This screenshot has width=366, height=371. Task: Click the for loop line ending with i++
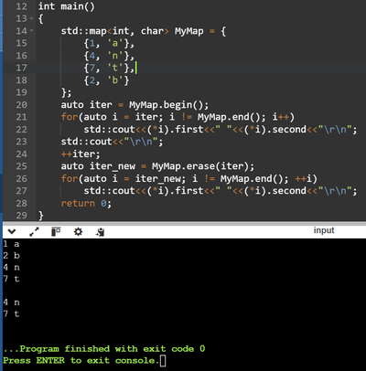(x=178, y=117)
